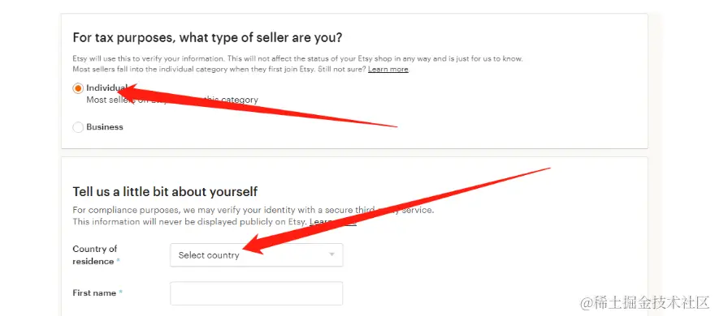
Task: Expand country list via the dropdown arrow
Action: (332, 254)
